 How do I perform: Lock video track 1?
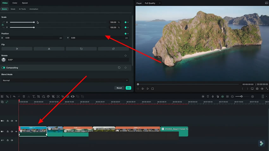pyautogui.click(x=8, y=131)
